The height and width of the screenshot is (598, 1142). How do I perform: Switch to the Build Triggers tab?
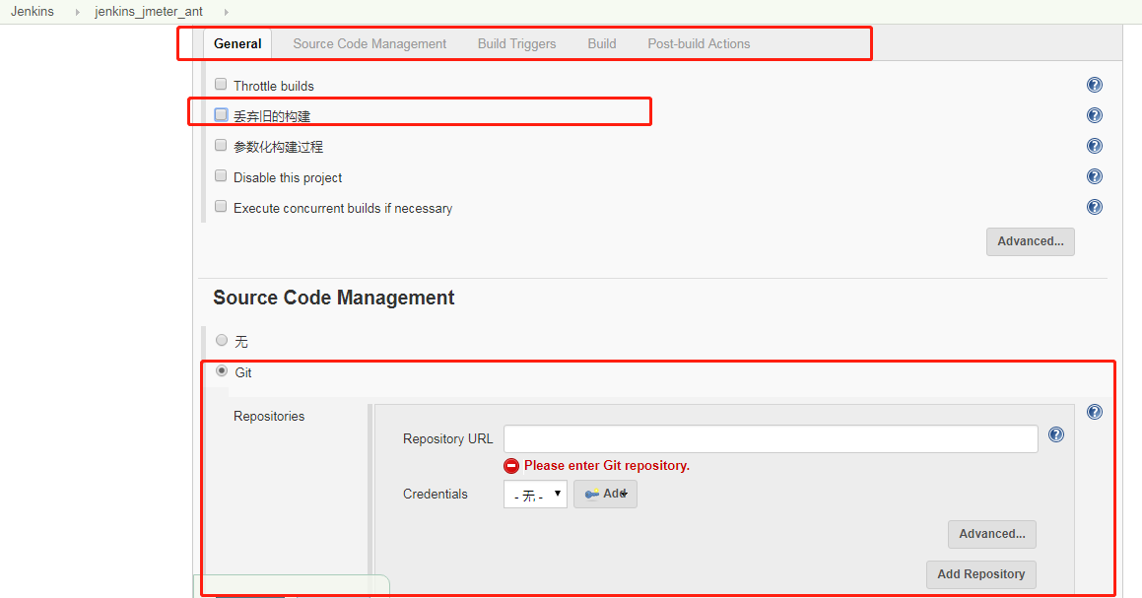point(516,43)
